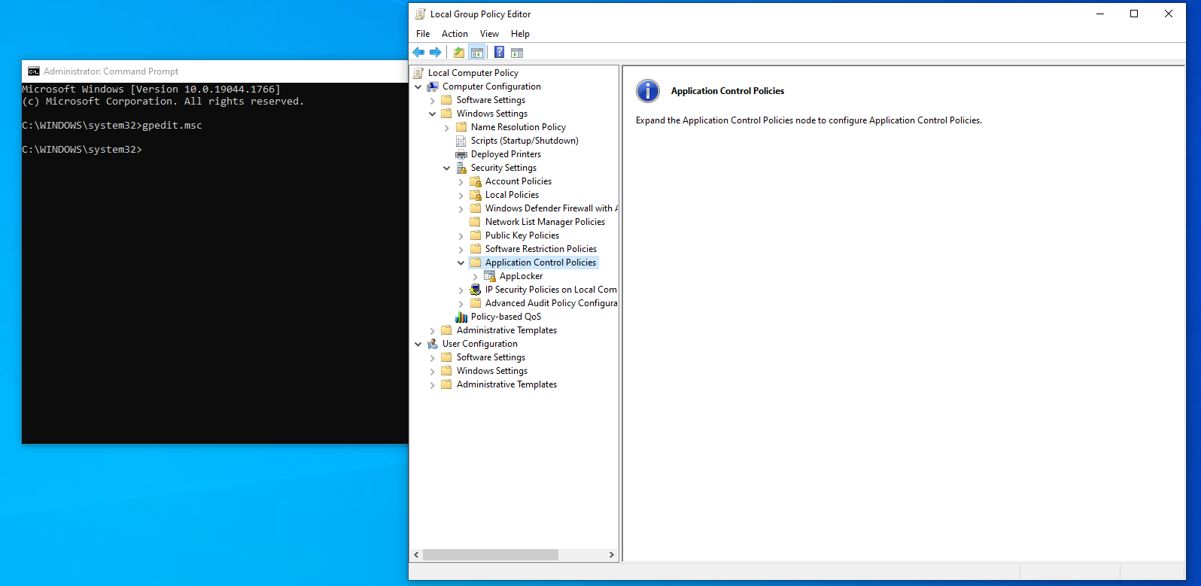Select Software Restriction Policies in tree

pyautogui.click(x=540, y=249)
